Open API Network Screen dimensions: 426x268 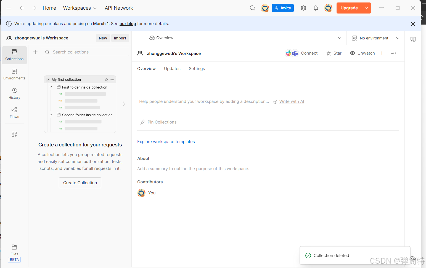coord(119,8)
